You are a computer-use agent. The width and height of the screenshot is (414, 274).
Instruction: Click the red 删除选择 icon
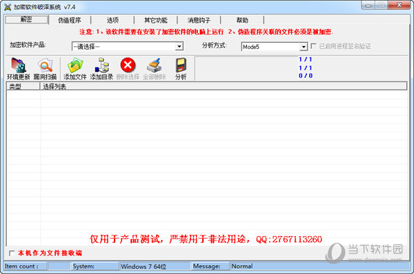(x=128, y=65)
